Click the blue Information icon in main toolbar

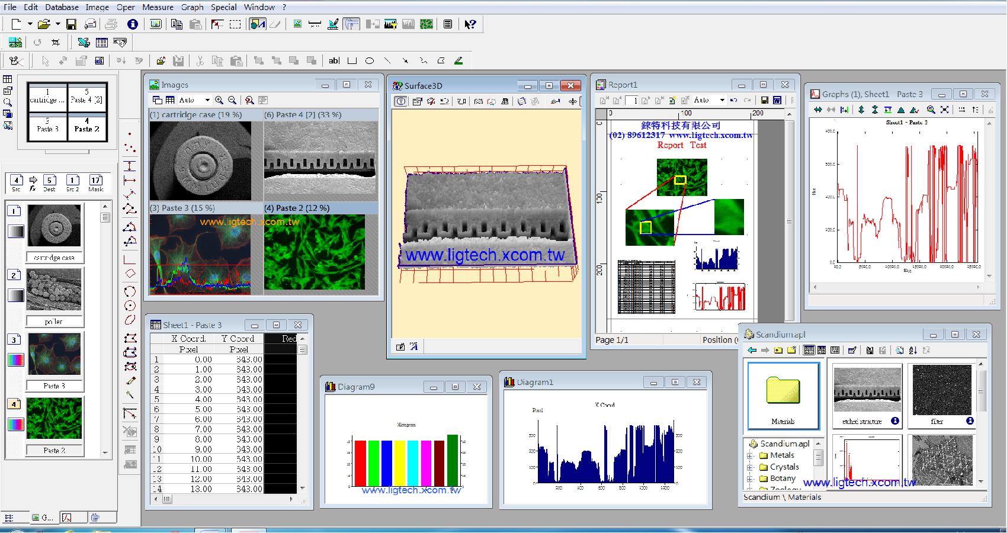click(x=133, y=24)
